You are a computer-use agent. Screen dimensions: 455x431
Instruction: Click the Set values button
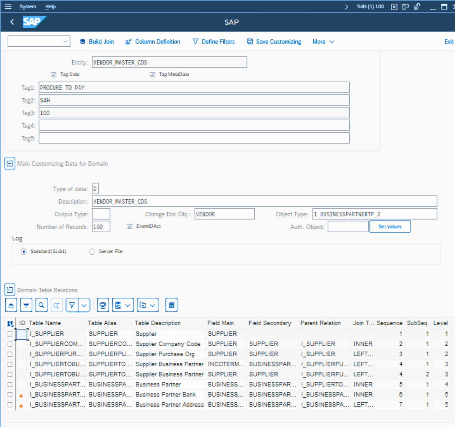[390, 227]
